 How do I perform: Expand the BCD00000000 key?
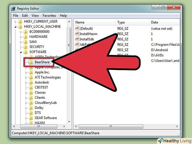coord(21,32)
